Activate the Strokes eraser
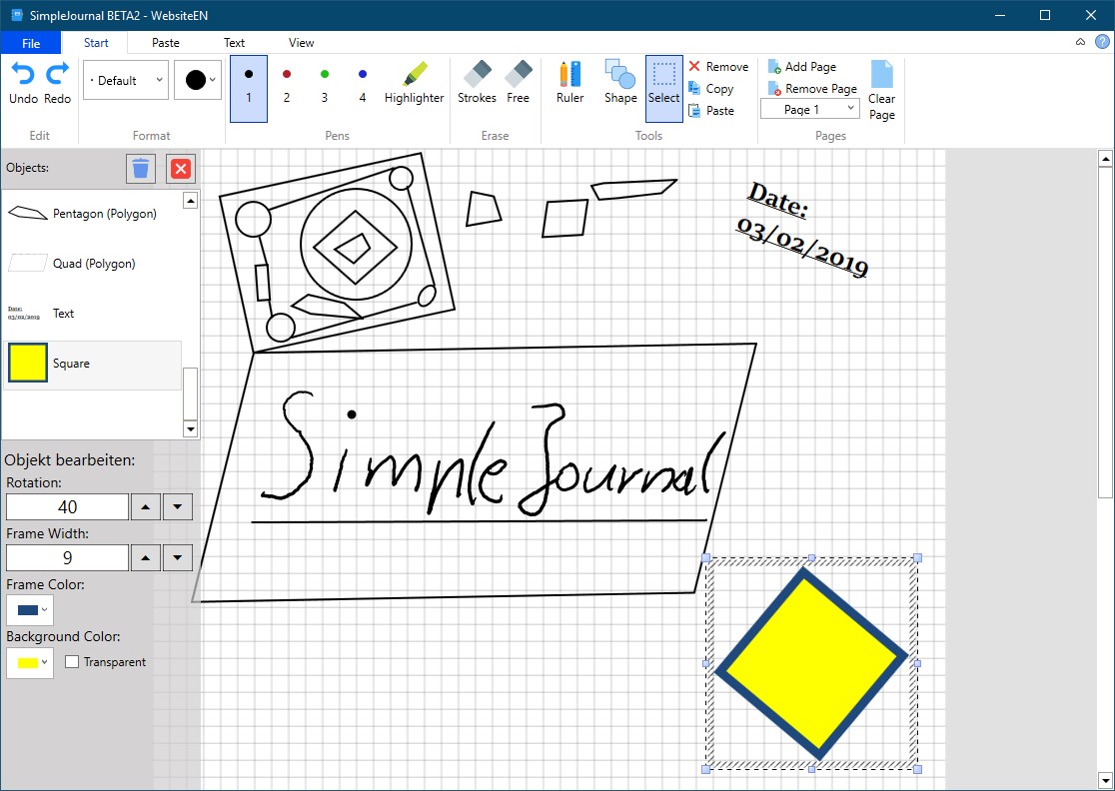1115x791 pixels. [x=478, y=84]
